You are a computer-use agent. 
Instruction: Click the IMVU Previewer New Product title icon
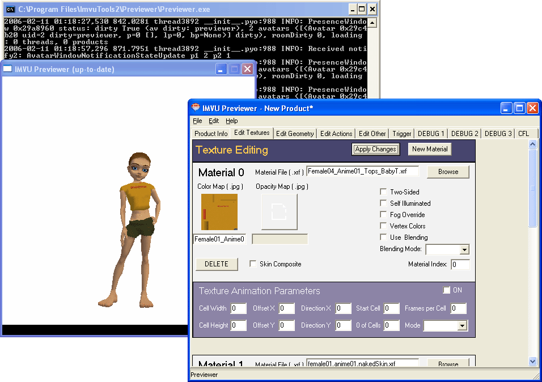(196, 108)
